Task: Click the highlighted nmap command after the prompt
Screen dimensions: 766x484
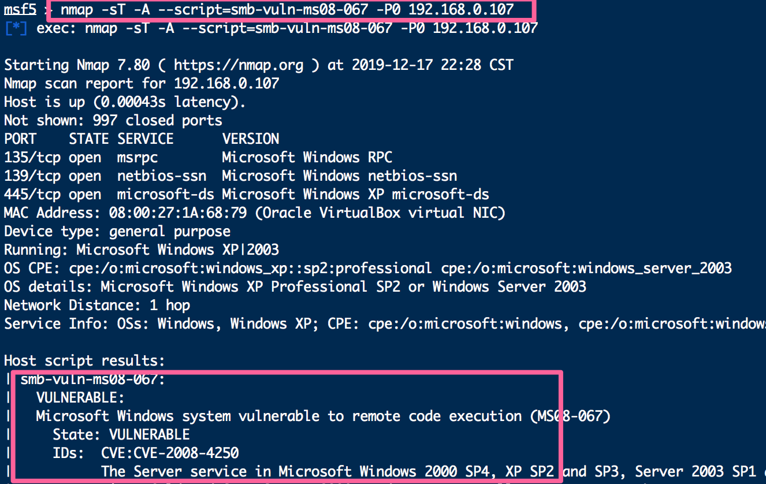Action: (288, 10)
